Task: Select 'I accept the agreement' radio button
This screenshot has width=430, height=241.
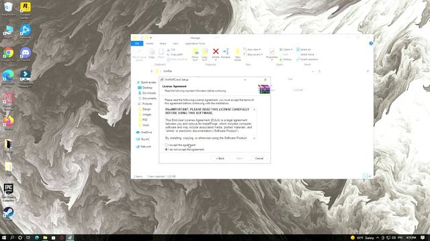Action: [x=166, y=145]
